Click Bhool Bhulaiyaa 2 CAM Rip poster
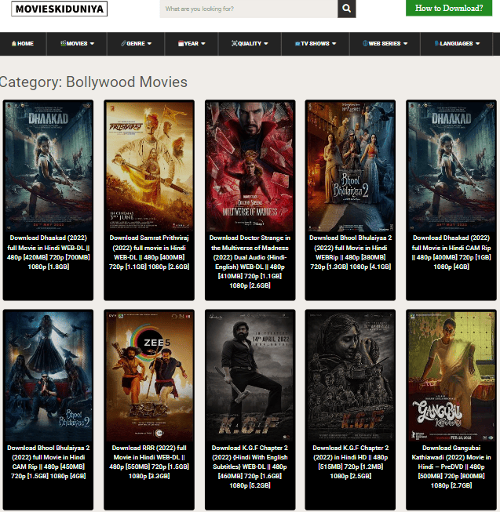Image resolution: width=500 pixels, height=512 pixels. point(49,376)
